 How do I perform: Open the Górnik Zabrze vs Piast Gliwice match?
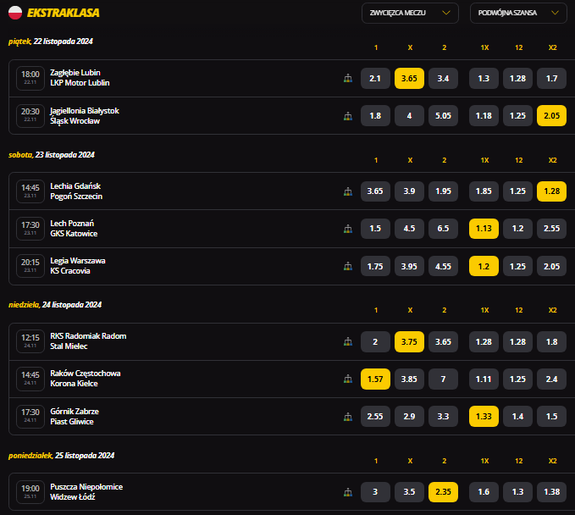pyautogui.click(x=73, y=416)
